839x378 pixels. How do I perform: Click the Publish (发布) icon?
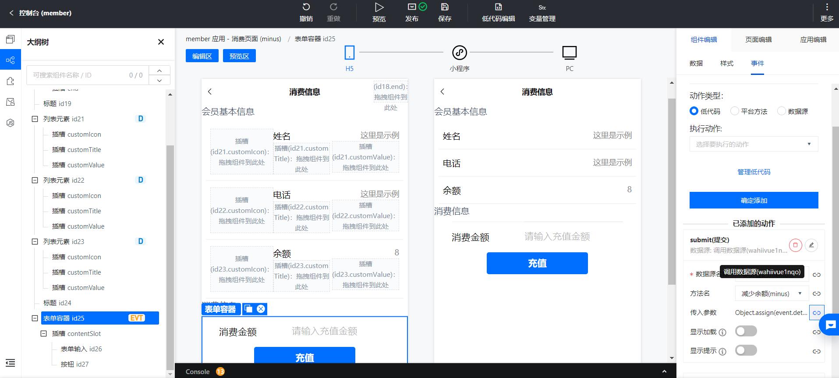[412, 7]
